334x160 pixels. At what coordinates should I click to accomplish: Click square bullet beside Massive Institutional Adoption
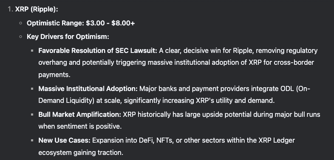pos(32,89)
